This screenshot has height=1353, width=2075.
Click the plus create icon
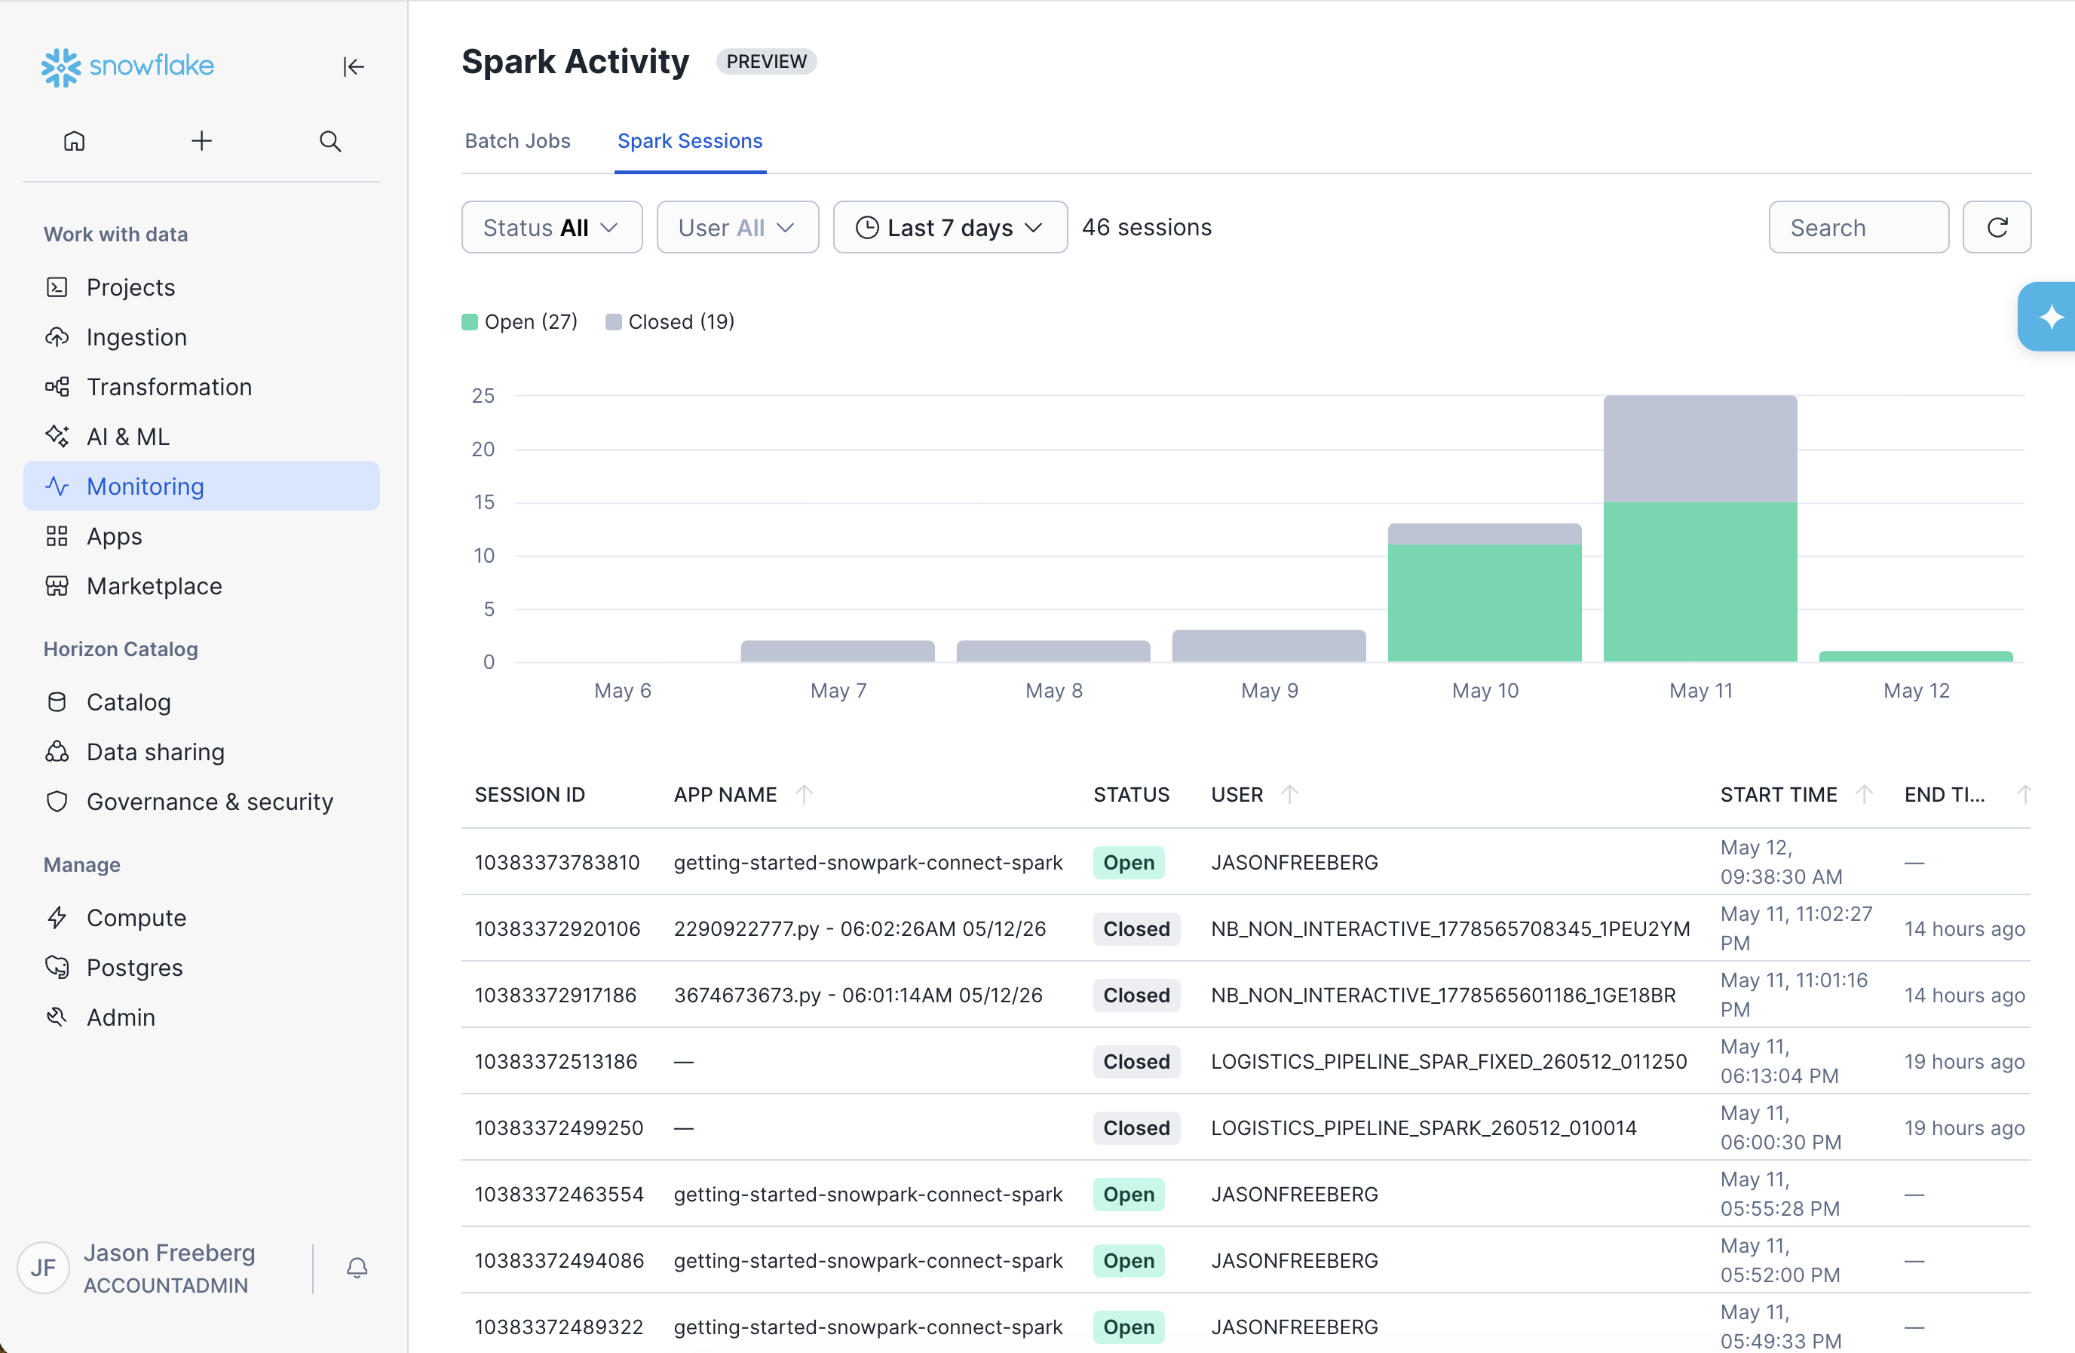pos(201,140)
